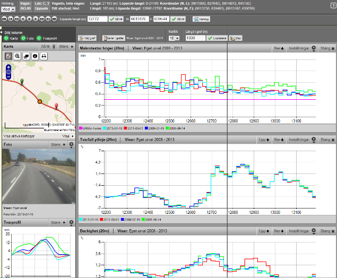The height and width of the screenshot is (278, 337).
Task: Jump to the last position with the skip-to-end control
Action: [54, 19]
